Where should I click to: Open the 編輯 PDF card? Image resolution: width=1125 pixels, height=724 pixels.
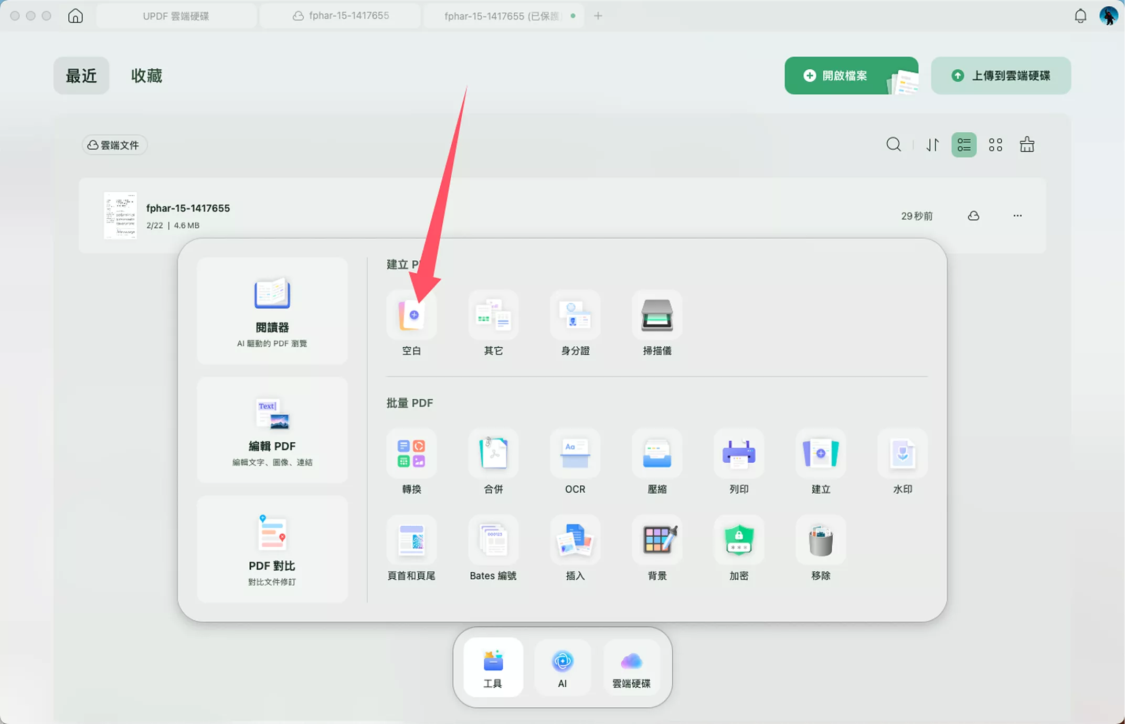point(272,430)
